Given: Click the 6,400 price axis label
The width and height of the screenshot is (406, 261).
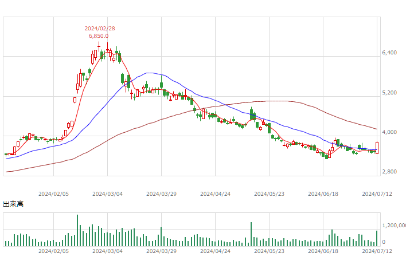Looking at the screenshot, I should (389, 53).
